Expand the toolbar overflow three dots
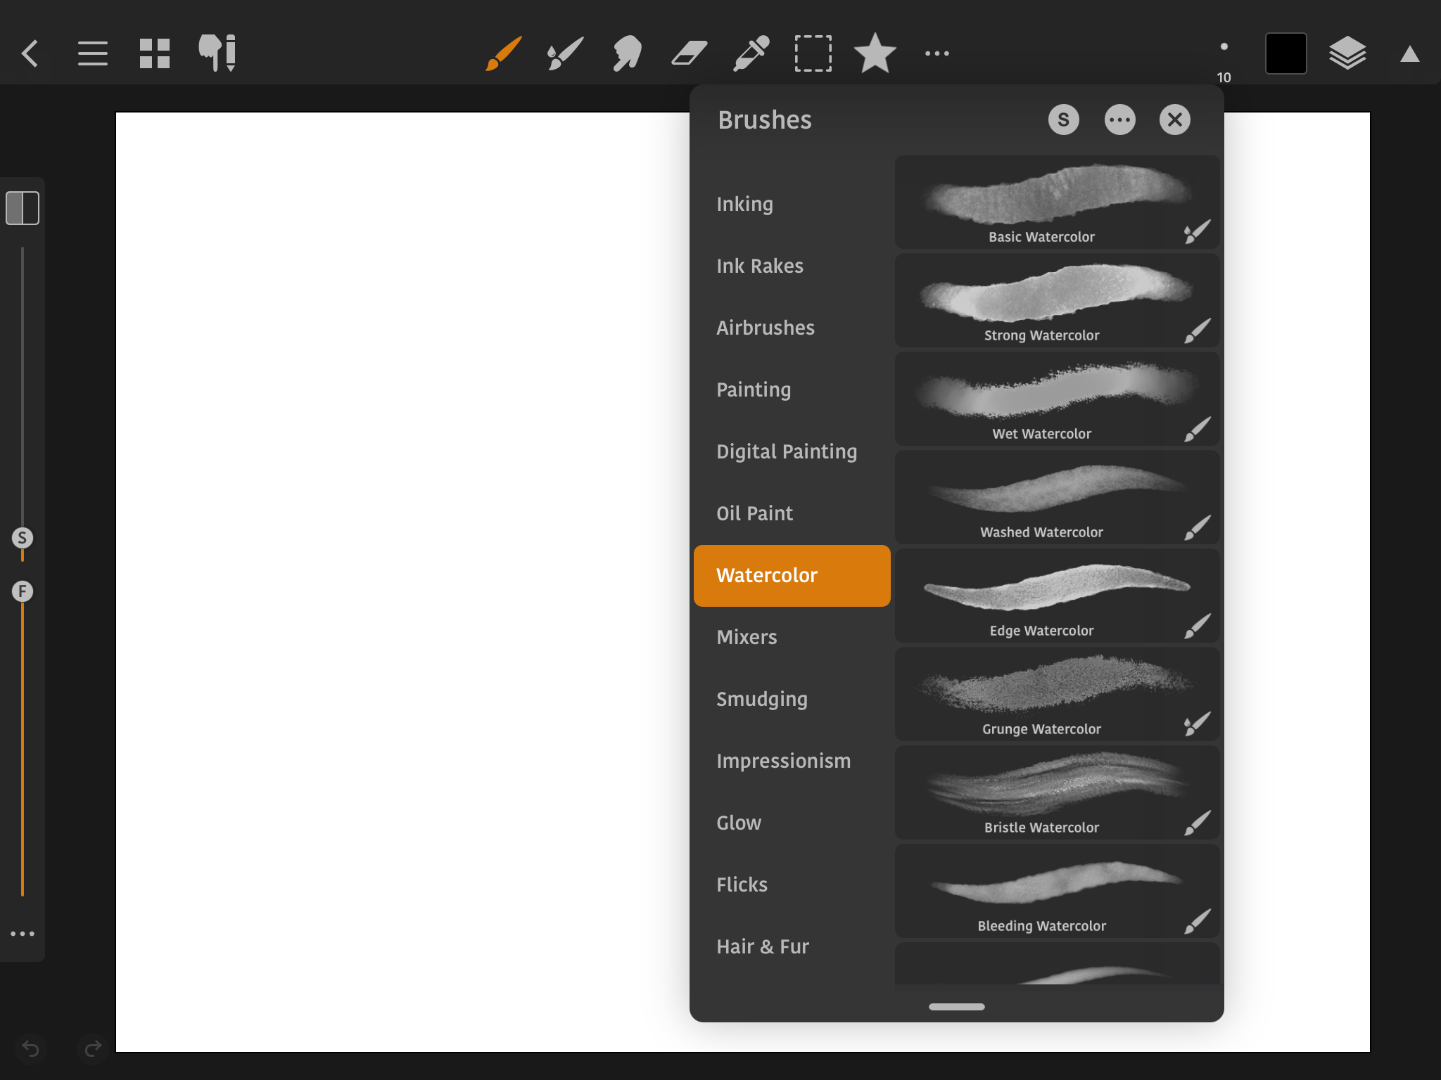1441x1080 pixels. [937, 53]
